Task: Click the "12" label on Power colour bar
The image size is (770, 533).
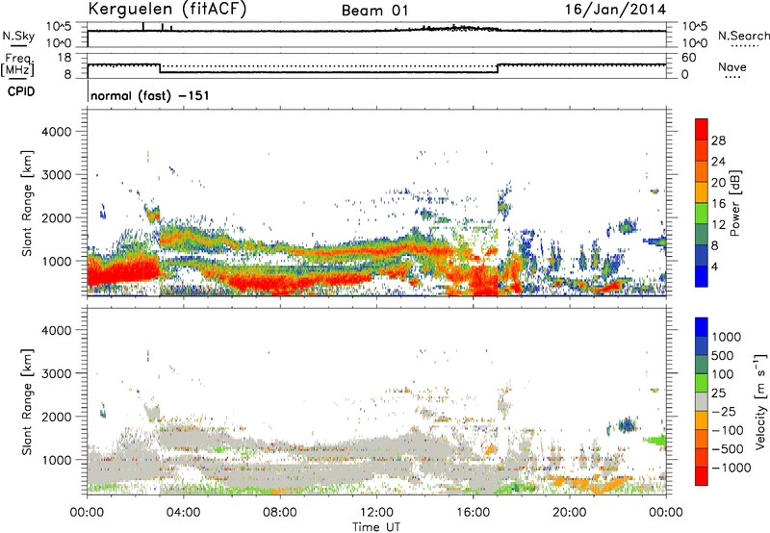Action: (718, 225)
